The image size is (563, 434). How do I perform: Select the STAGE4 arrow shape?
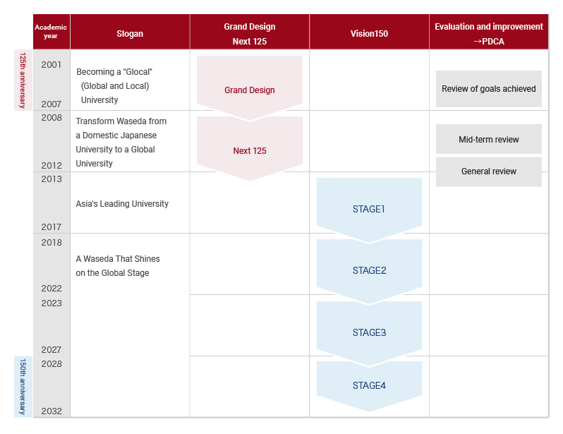tap(369, 386)
